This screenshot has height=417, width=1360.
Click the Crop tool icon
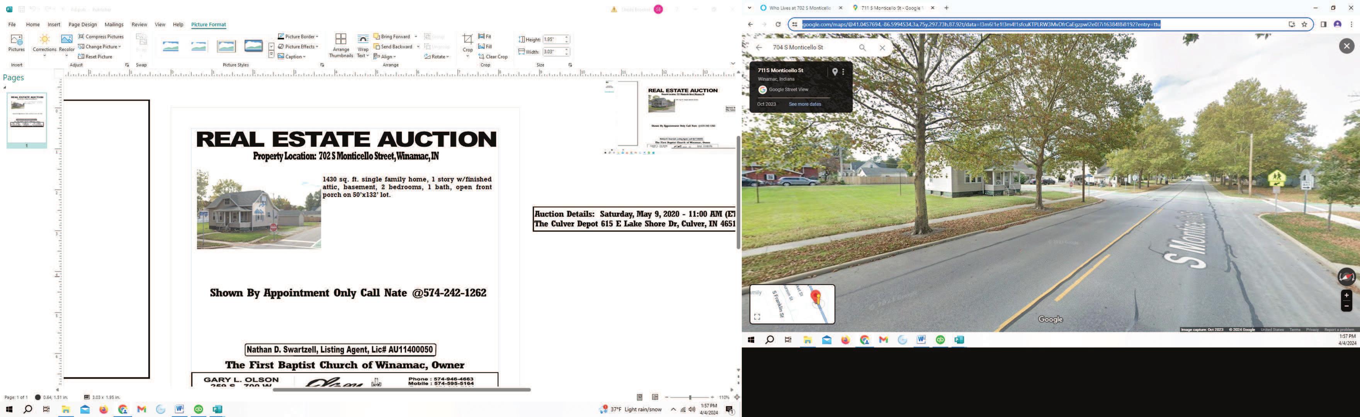[467, 40]
